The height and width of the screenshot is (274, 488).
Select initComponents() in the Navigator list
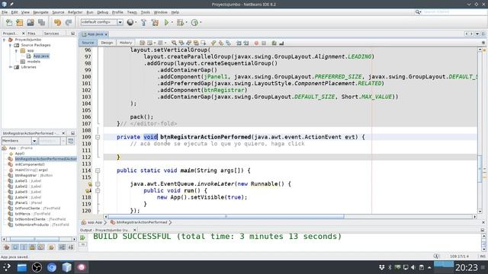click(30, 164)
